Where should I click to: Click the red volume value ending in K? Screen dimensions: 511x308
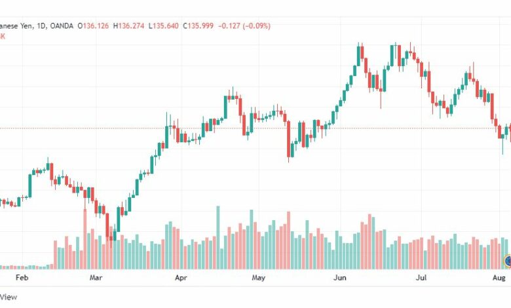[x=3, y=36]
